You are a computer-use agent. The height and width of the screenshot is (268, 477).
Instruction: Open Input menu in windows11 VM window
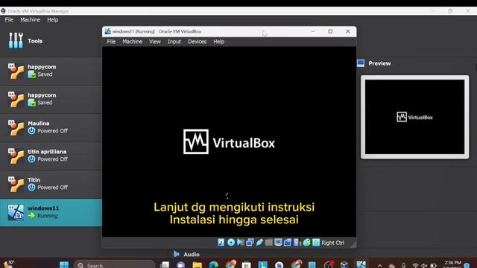pyautogui.click(x=174, y=42)
